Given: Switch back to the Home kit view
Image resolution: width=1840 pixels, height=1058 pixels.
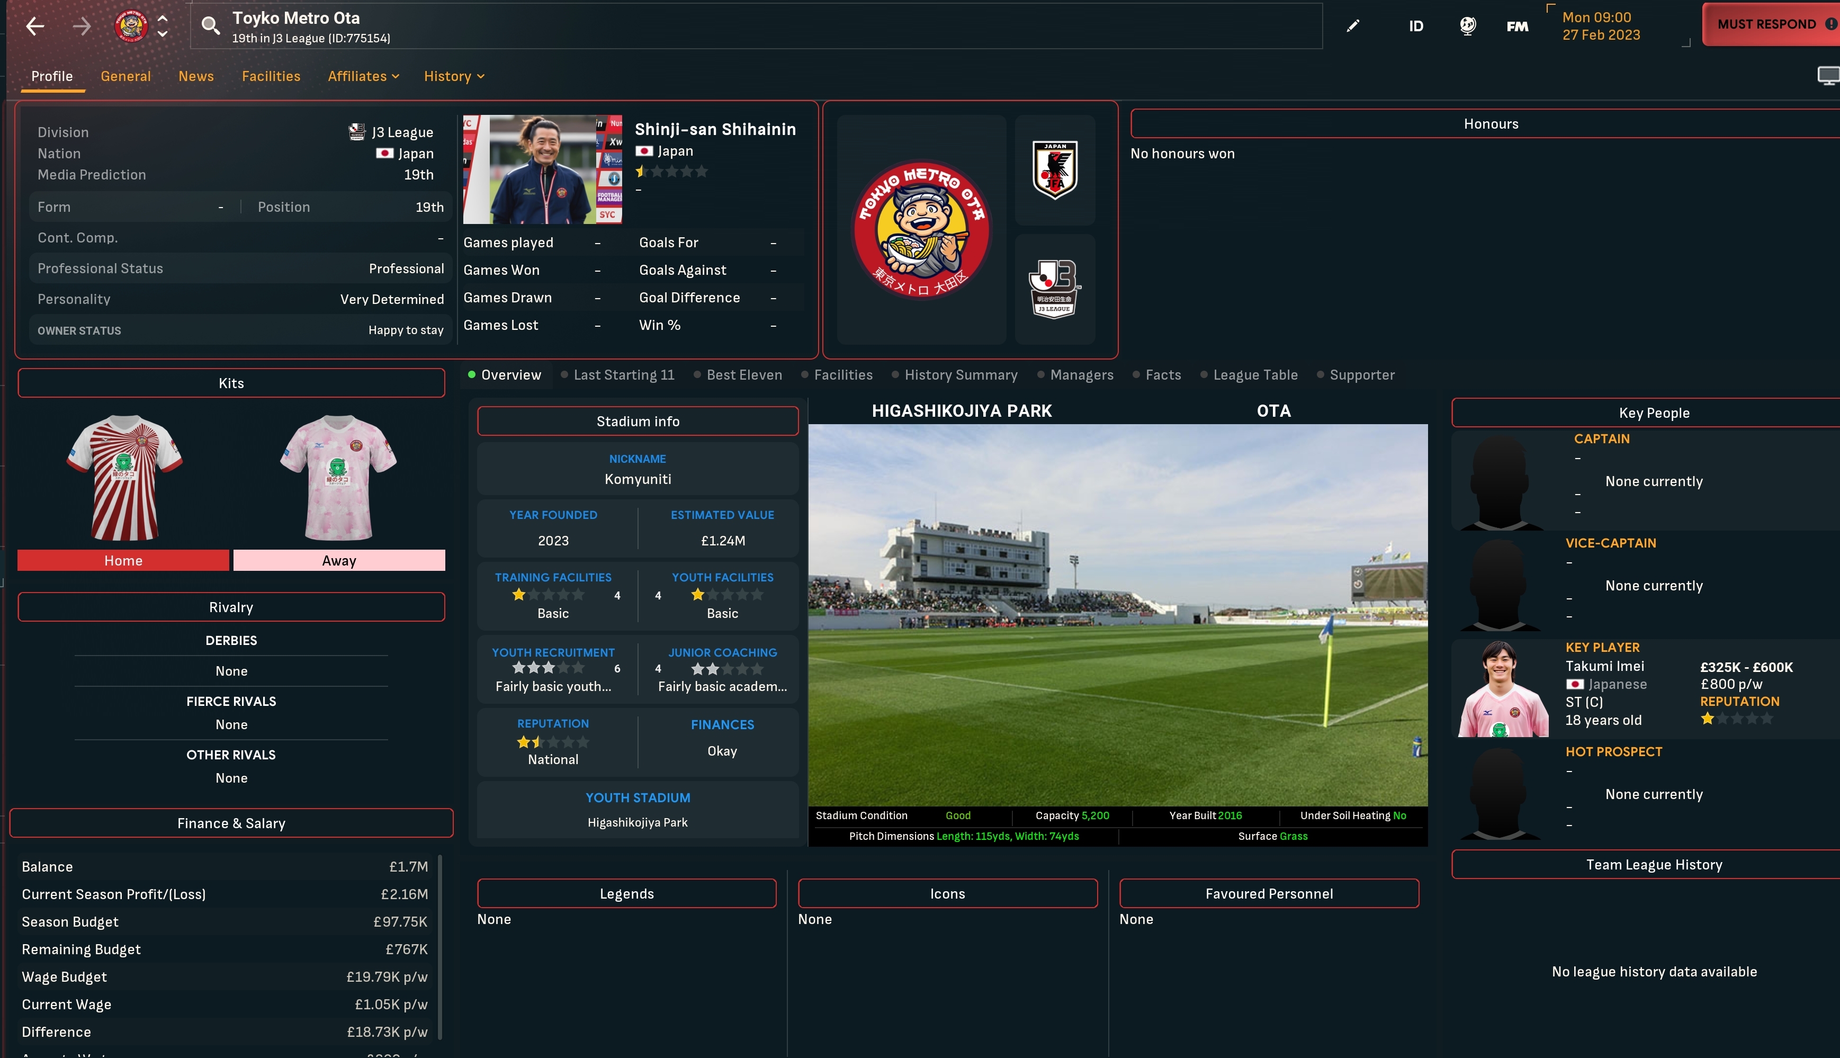Looking at the screenshot, I should pyautogui.click(x=123, y=560).
